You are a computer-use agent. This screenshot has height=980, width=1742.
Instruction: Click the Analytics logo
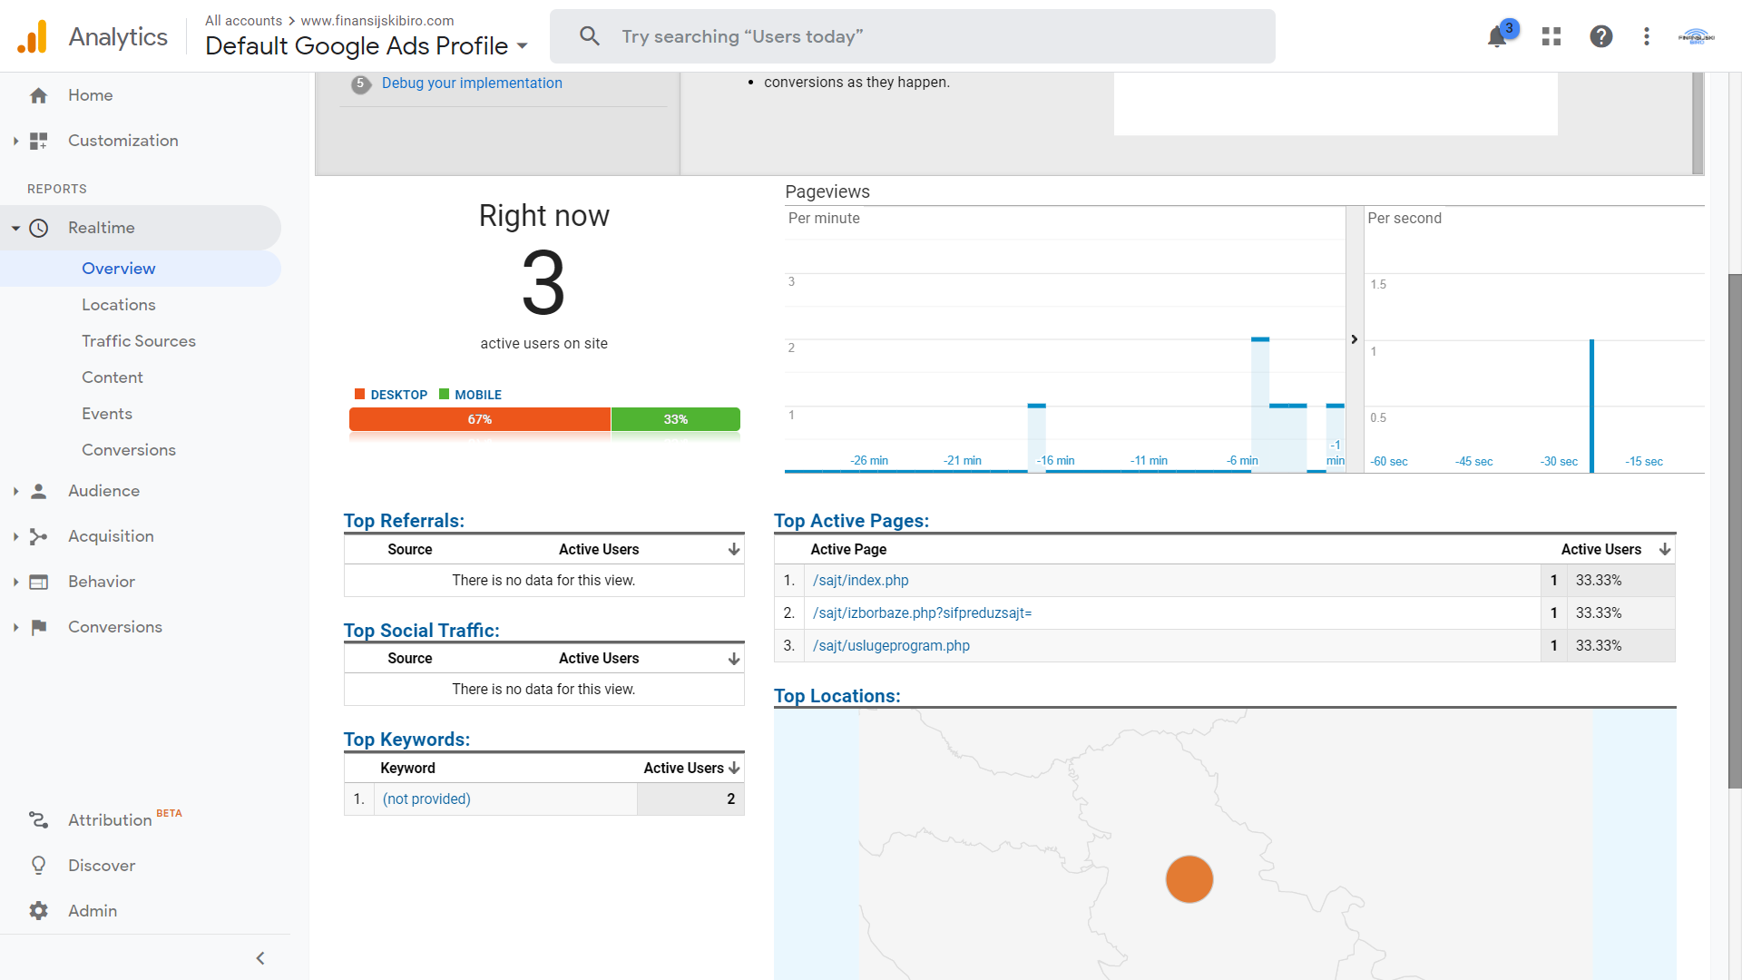[x=32, y=36]
